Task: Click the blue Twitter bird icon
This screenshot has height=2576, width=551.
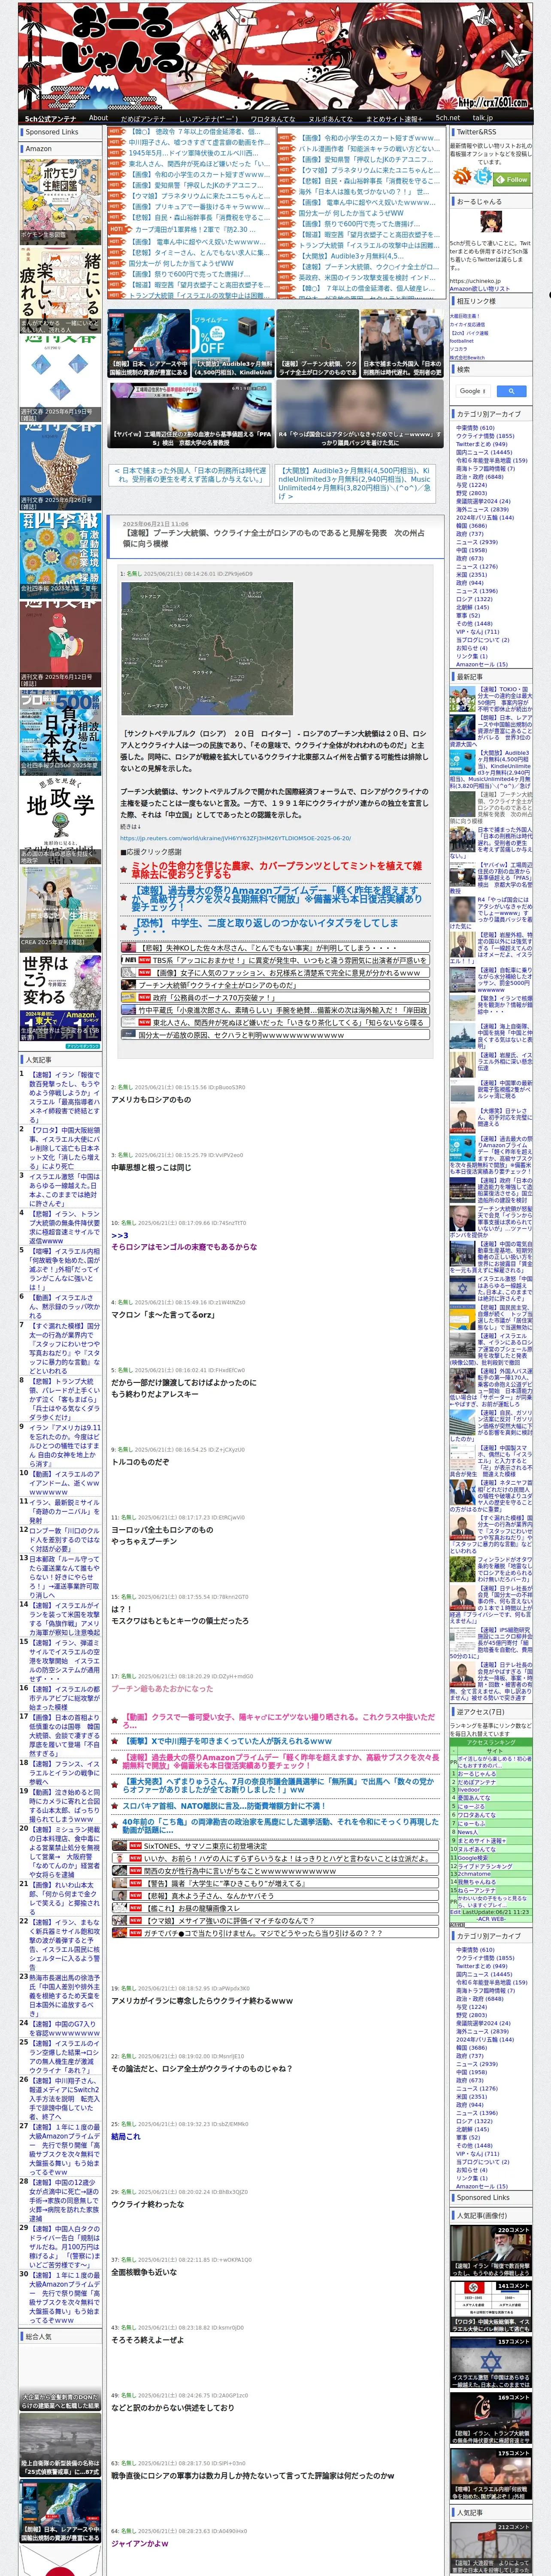Action: point(483,177)
